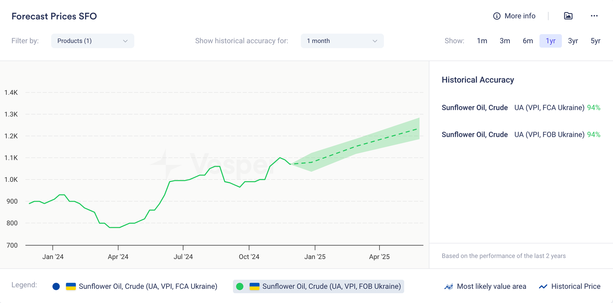Click the More info circle icon

tap(497, 16)
